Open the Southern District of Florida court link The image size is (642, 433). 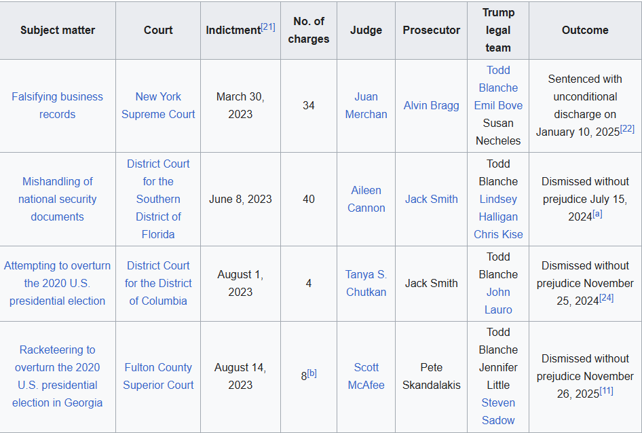[x=158, y=199]
